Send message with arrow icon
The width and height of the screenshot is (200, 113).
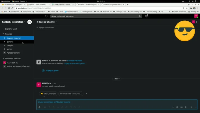click(x=192, y=107)
